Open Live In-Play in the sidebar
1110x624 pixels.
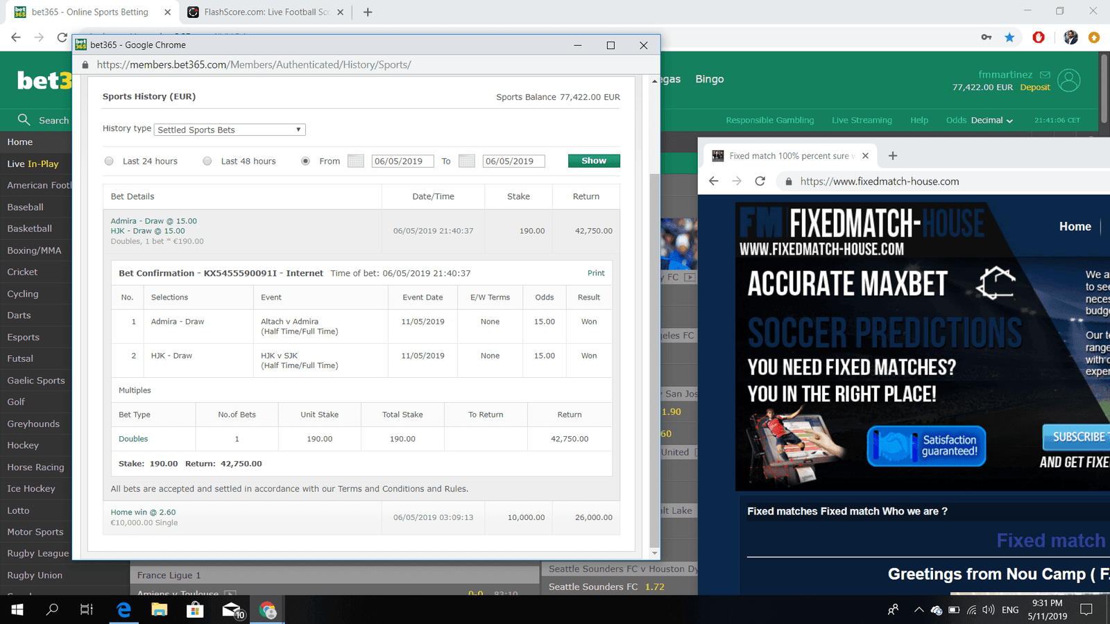pos(33,164)
